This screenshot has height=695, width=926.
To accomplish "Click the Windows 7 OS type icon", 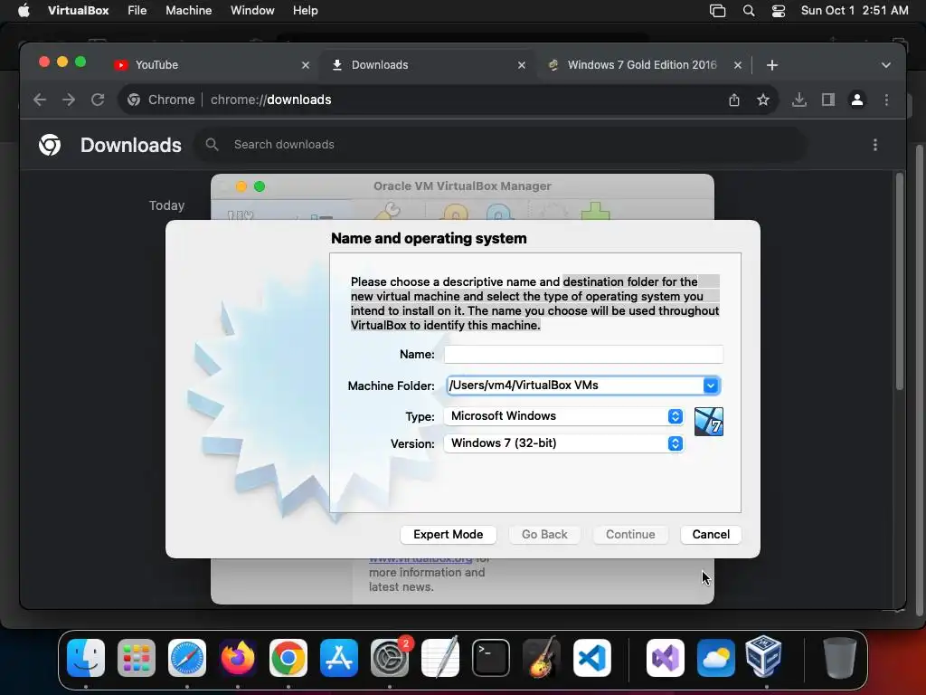I will pyautogui.click(x=709, y=422).
